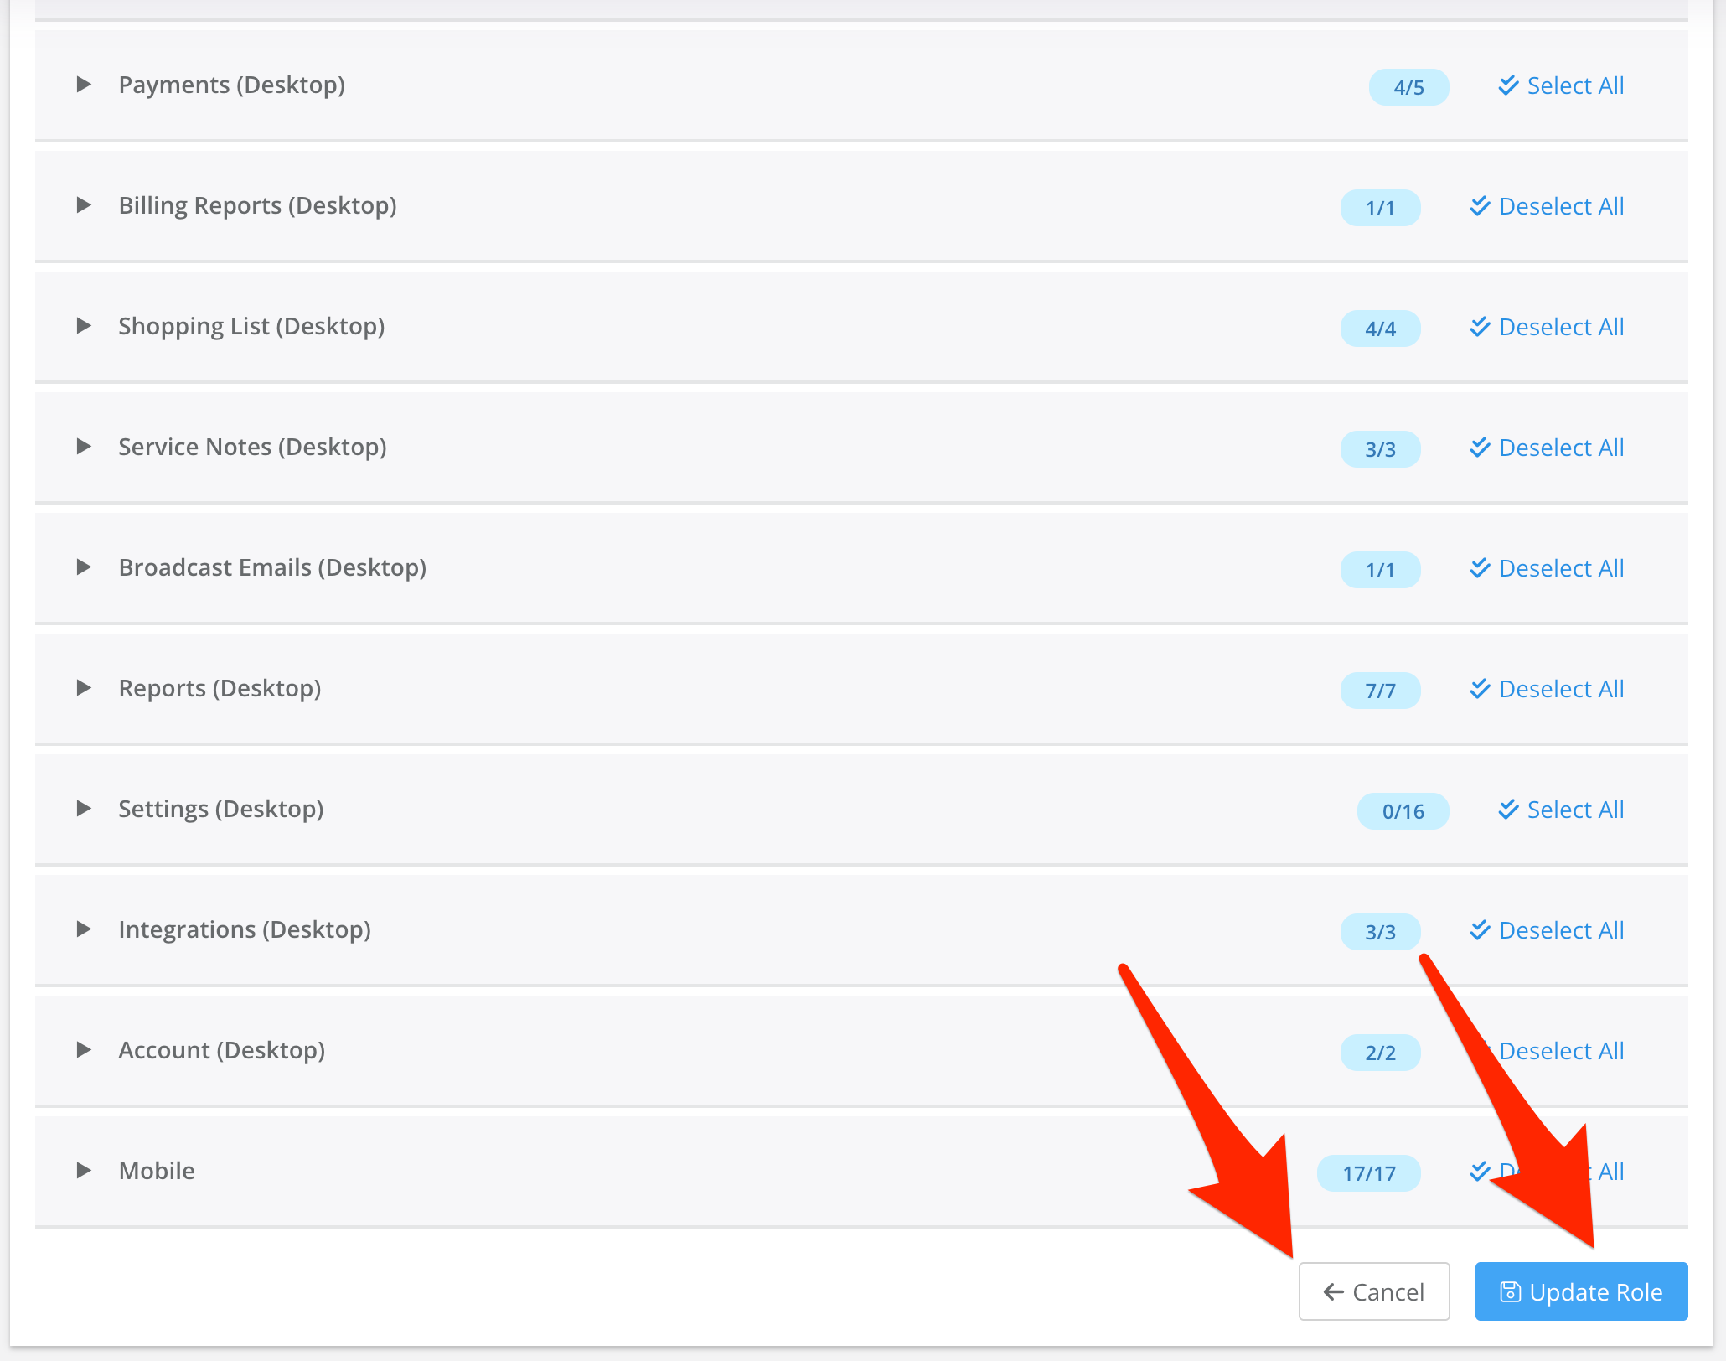Expand the Settings (Desktop) section arrow
1726x1361 pixels.
coord(83,809)
